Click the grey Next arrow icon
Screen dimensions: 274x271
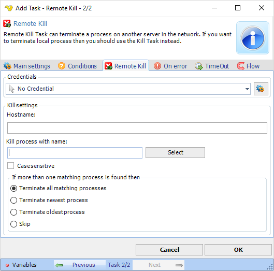179,265
